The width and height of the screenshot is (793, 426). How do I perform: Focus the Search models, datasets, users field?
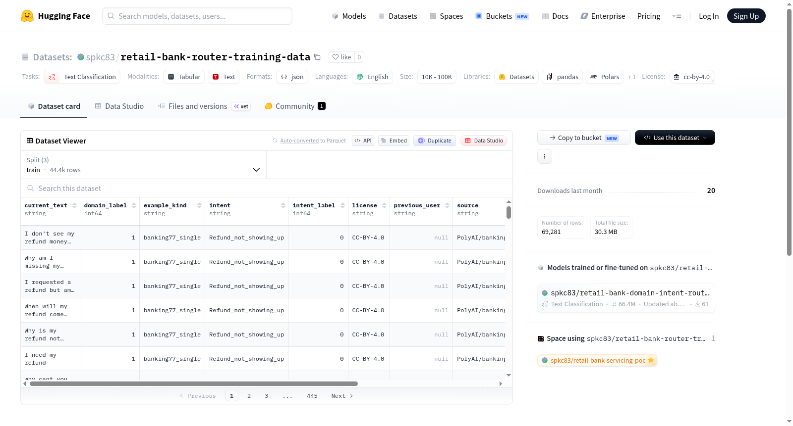coord(197,16)
